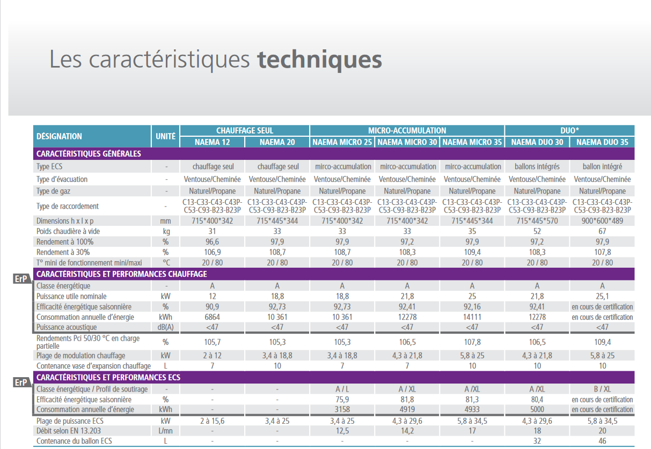Click the 12,5 L/mn débit value
This screenshot has width=651, height=449.
[x=342, y=431]
